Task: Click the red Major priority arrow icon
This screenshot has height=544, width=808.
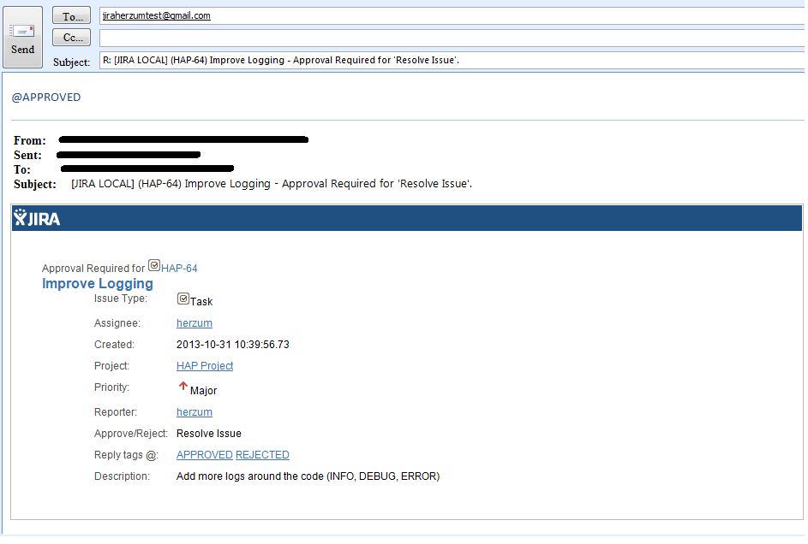Action: click(183, 387)
